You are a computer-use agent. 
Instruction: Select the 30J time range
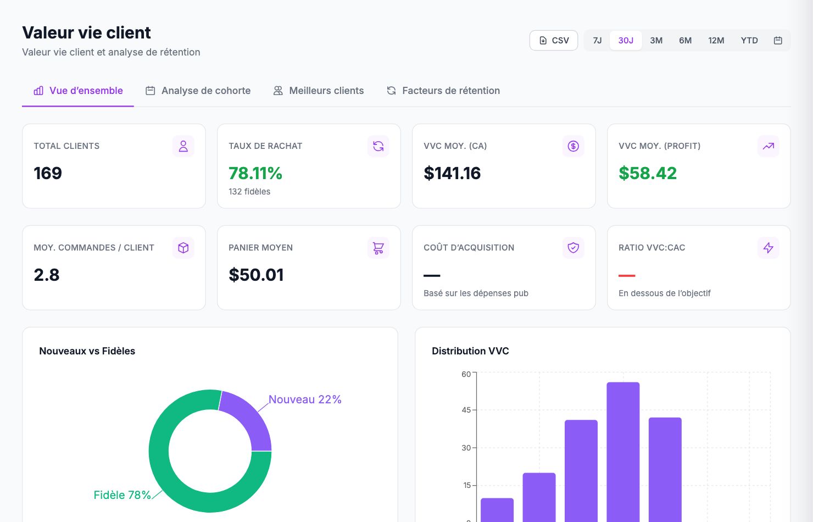pyautogui.click(x=626, y=40)
